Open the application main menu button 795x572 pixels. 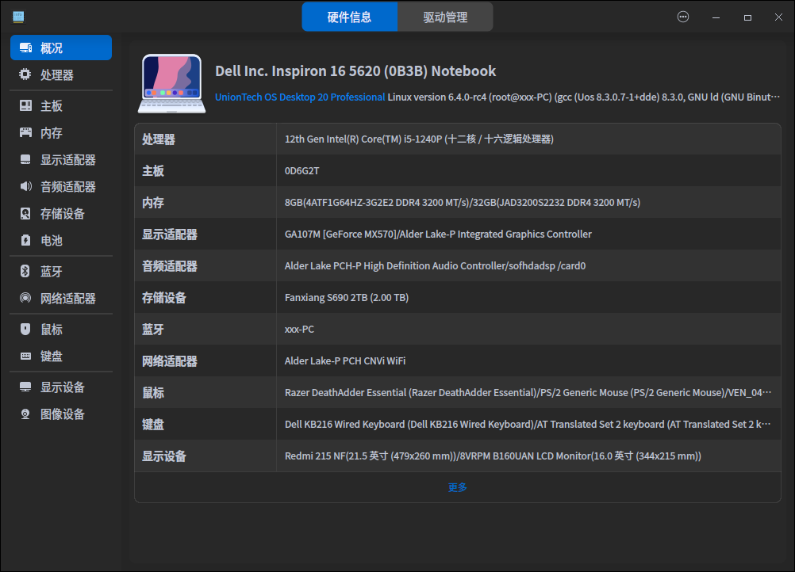683,16
